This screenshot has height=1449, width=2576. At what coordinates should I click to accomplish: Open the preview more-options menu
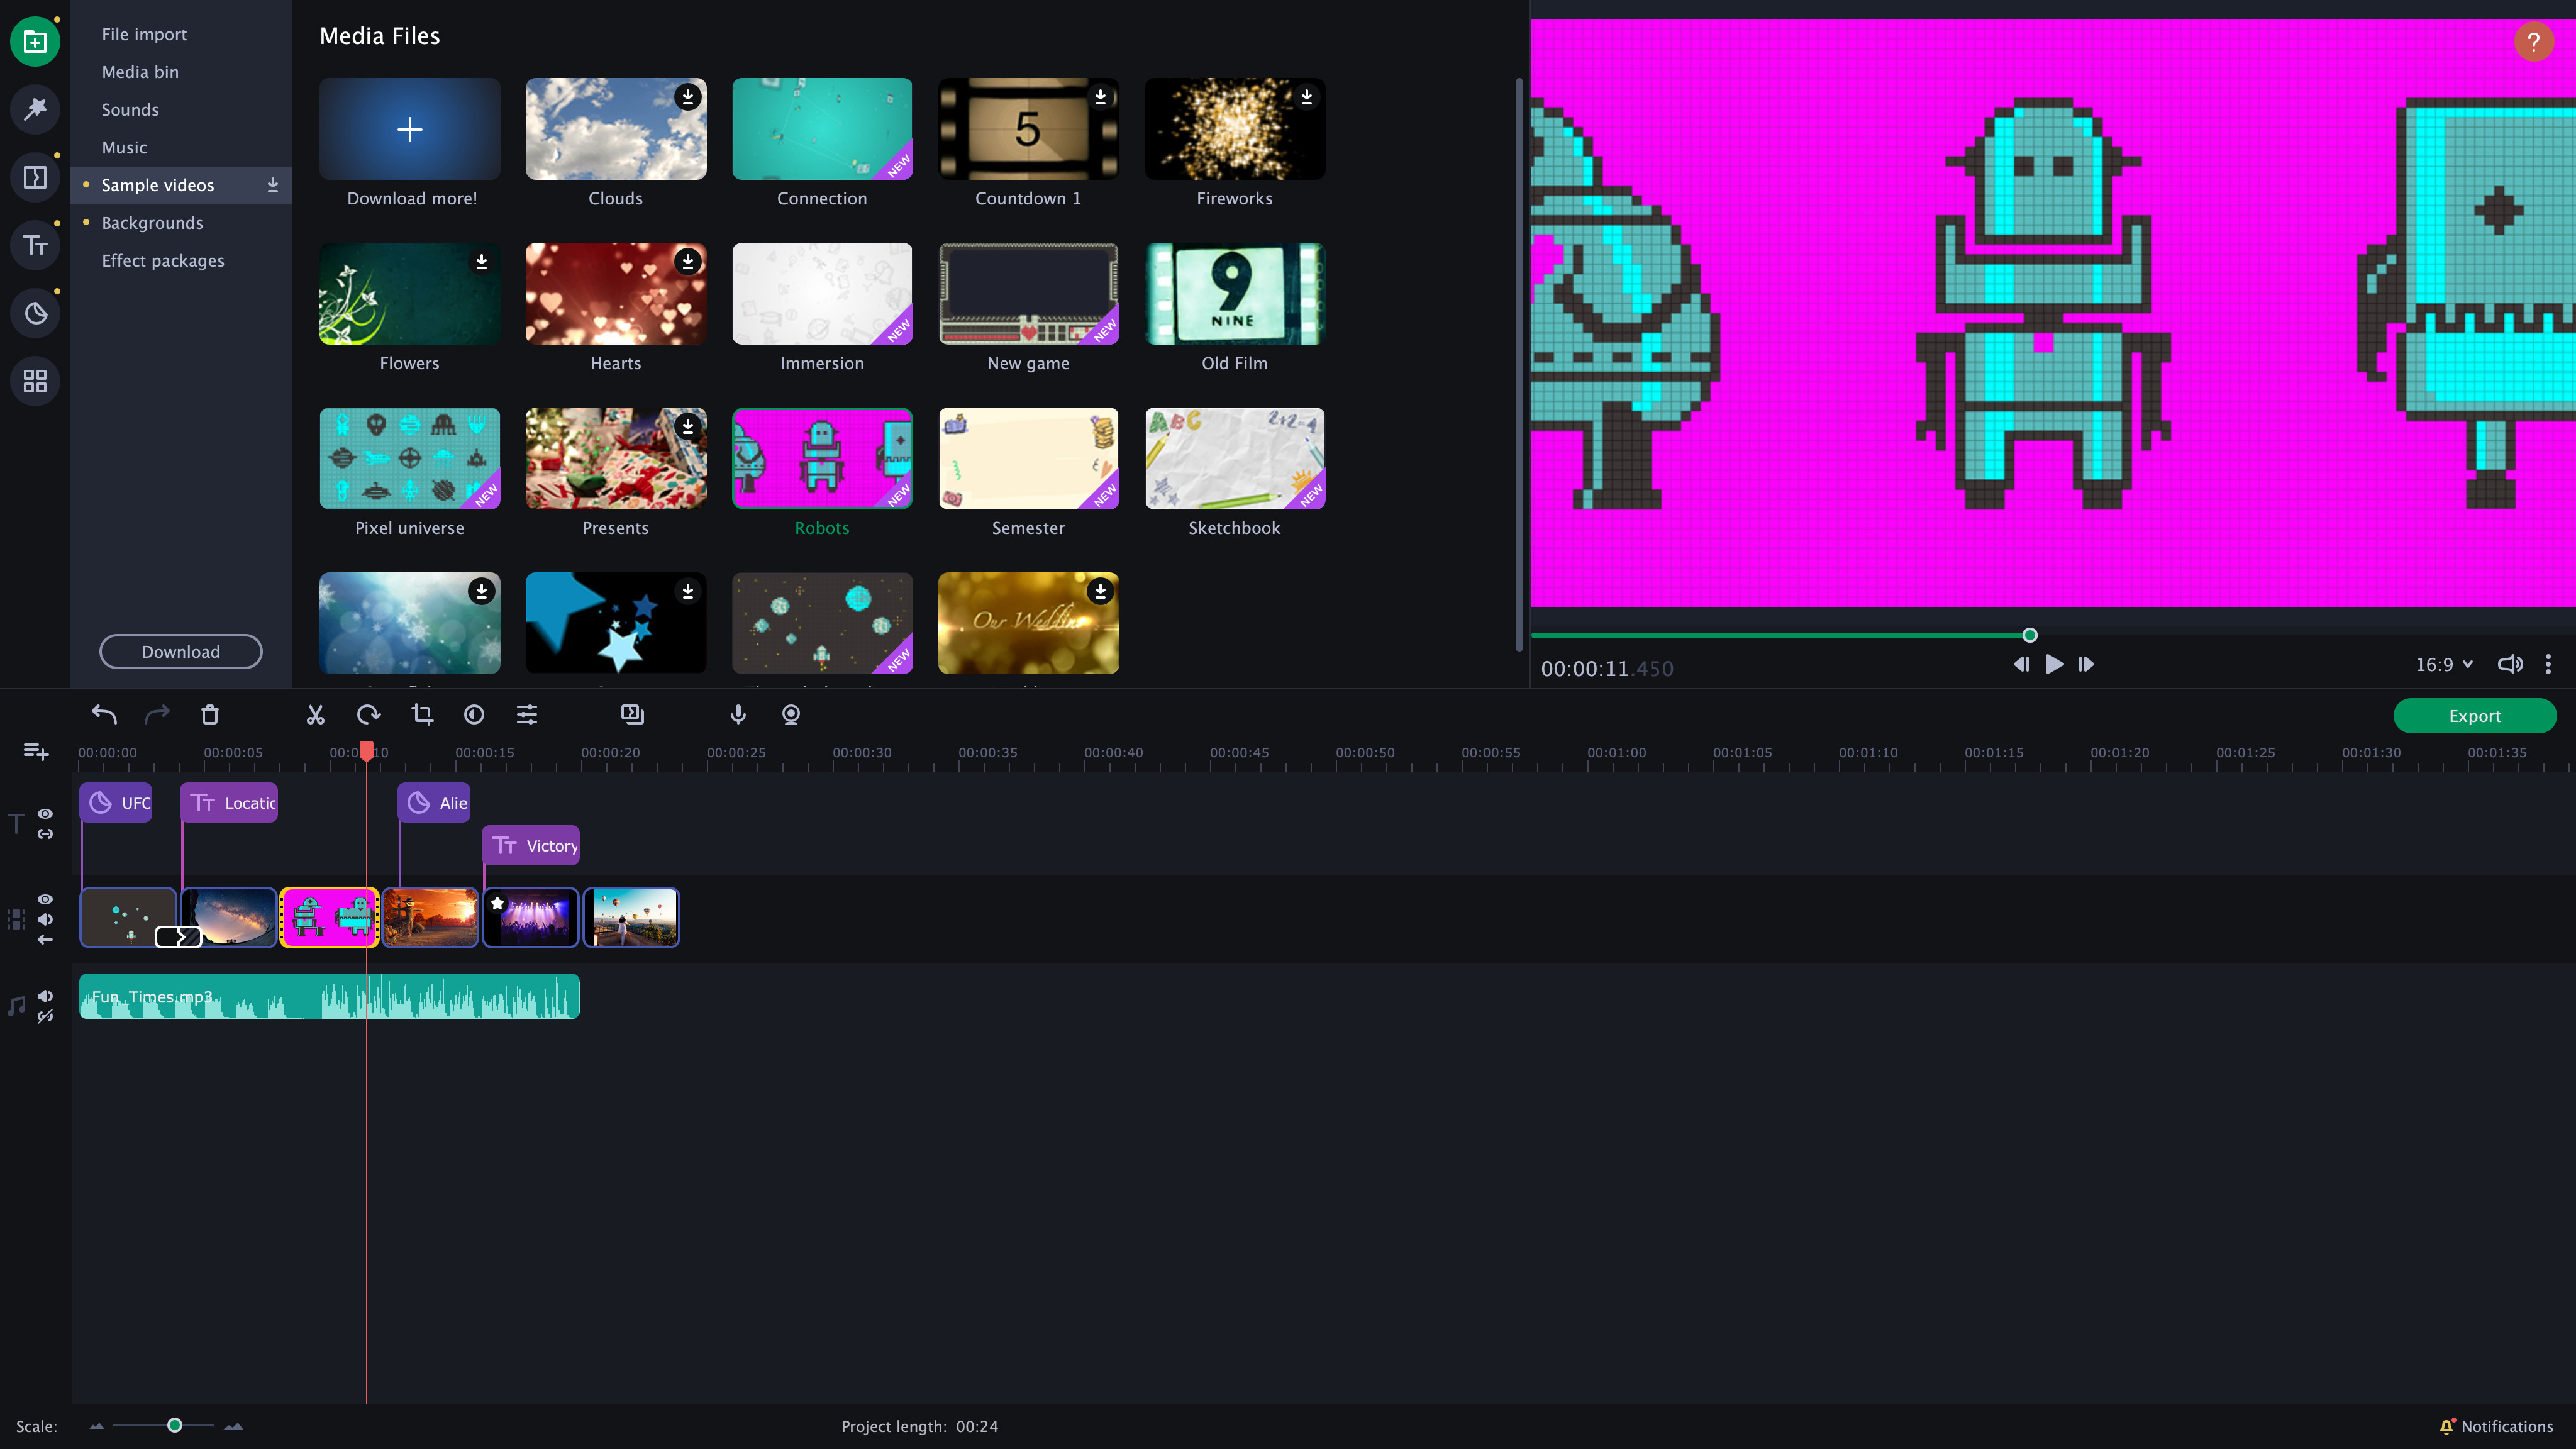click(x=2548, y=664)
